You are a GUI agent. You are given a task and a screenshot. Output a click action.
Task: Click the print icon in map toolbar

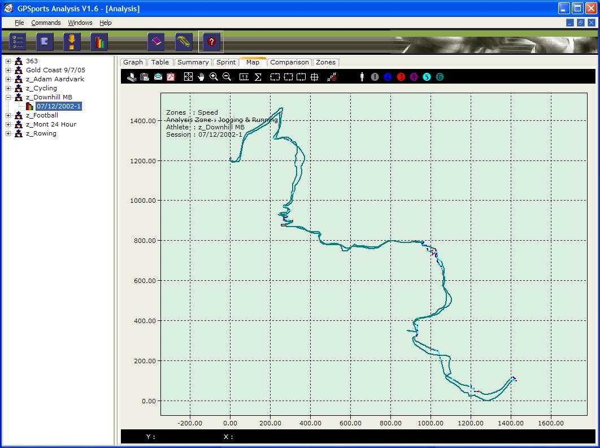coord(132,77)
